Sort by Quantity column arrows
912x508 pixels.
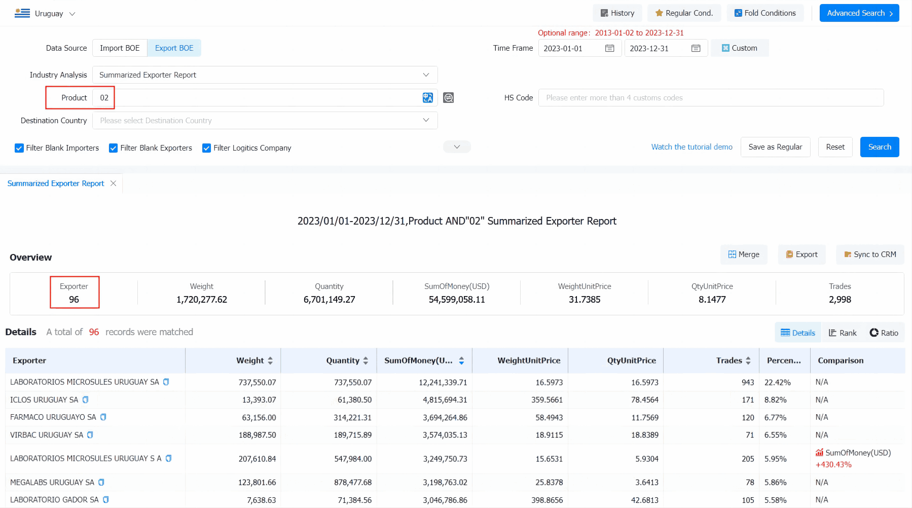coord(366,360)
